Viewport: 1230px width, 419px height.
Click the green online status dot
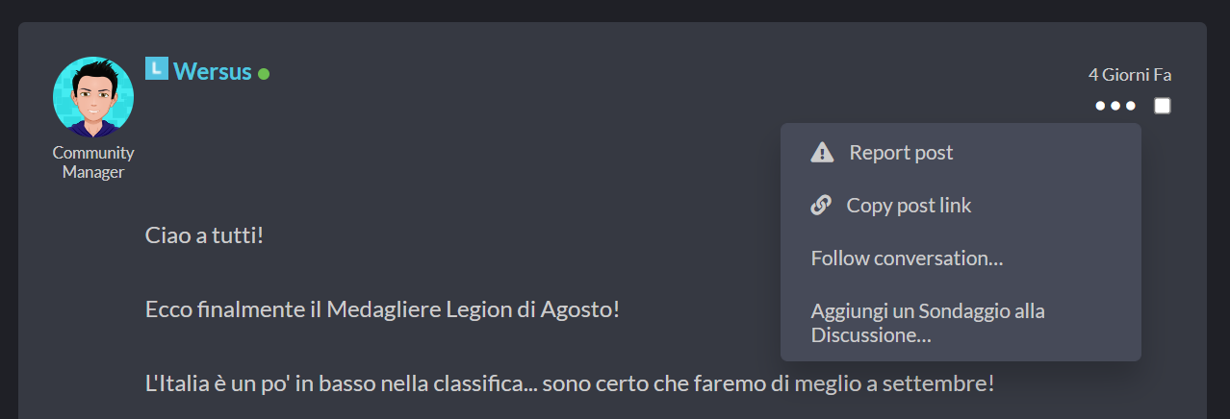[264, 74]
